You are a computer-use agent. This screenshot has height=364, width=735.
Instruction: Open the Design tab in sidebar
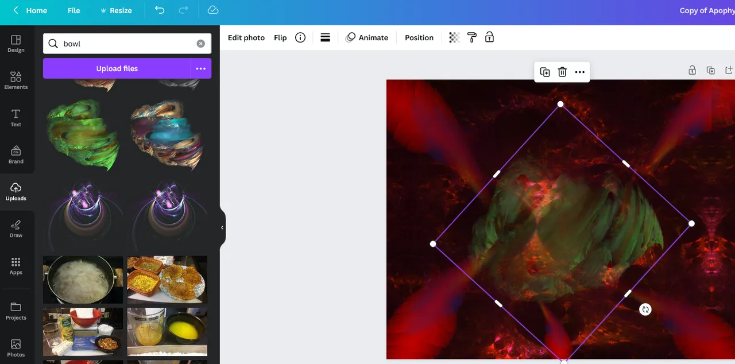coord(16,44)
